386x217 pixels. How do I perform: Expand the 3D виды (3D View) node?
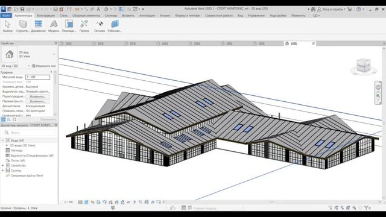(x=7, y=145)
